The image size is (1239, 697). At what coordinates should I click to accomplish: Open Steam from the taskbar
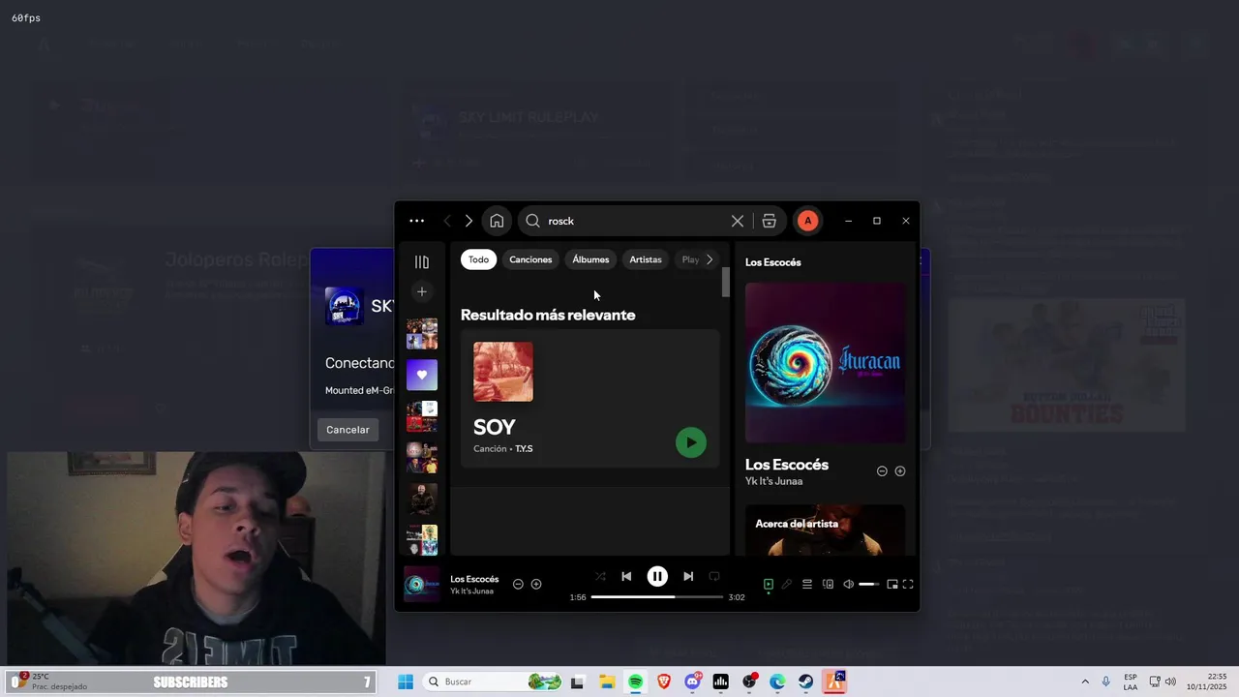click(x=806, y=682)
